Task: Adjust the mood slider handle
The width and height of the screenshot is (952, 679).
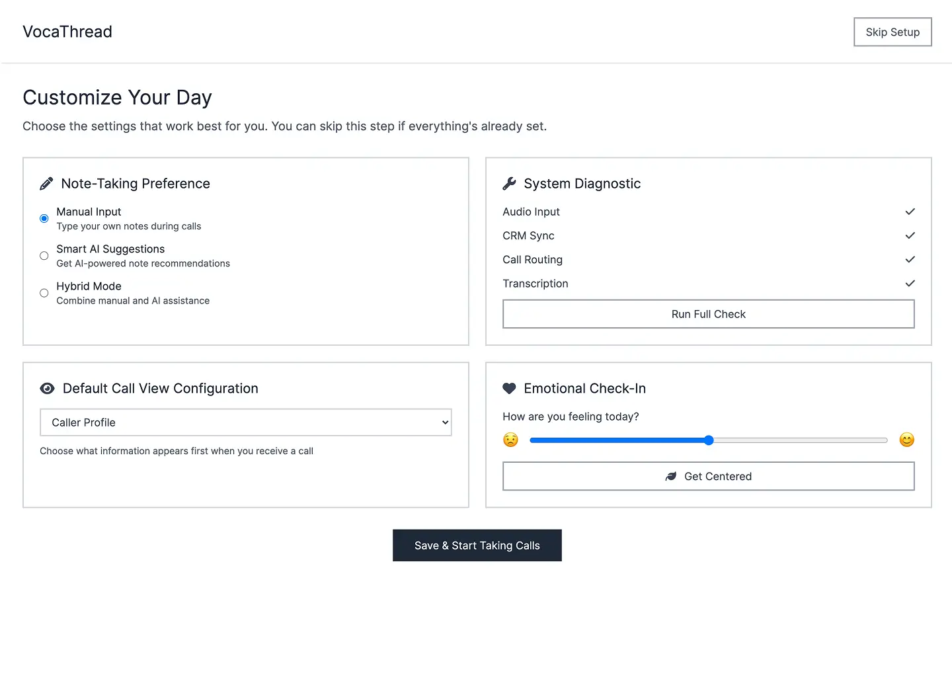Action: pyautogui.click(x=709, y=440)
